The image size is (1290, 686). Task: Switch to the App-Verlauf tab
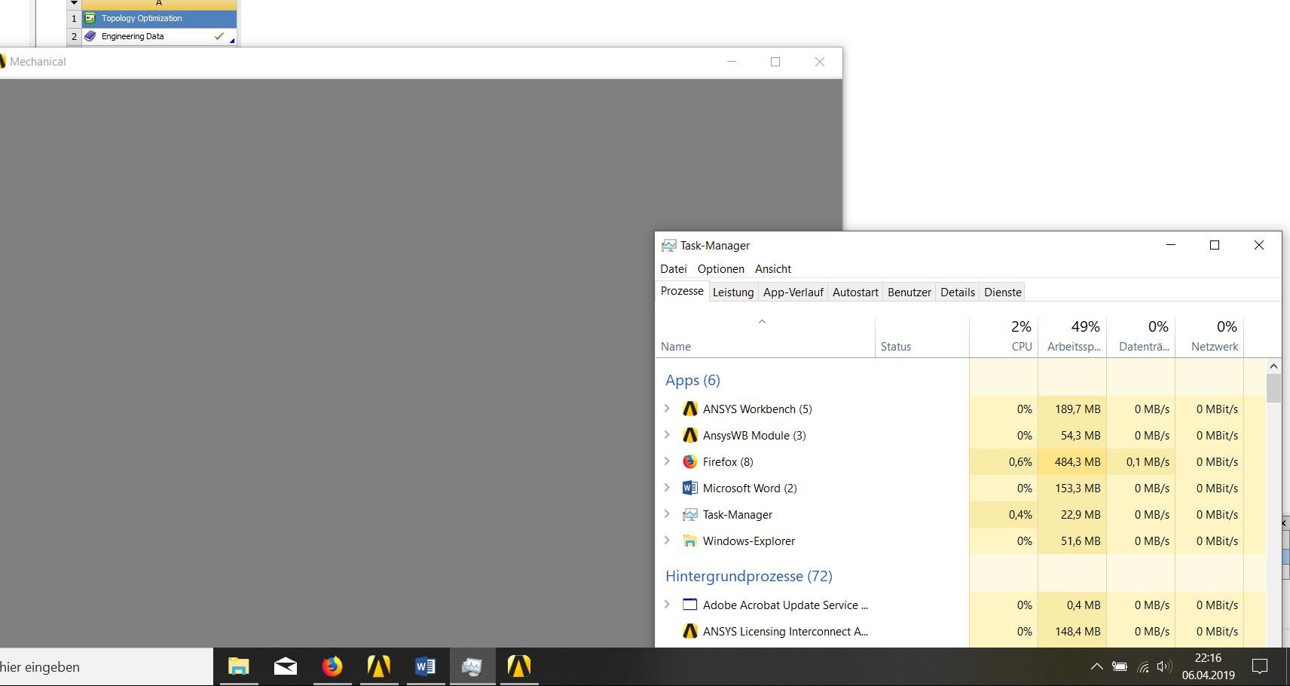(x=793, y=292)
